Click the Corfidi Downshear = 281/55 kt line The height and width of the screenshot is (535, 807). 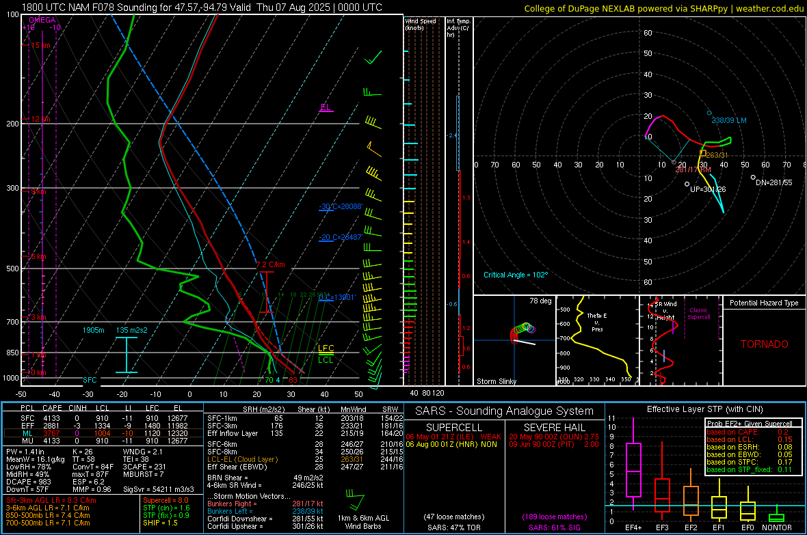265,519
